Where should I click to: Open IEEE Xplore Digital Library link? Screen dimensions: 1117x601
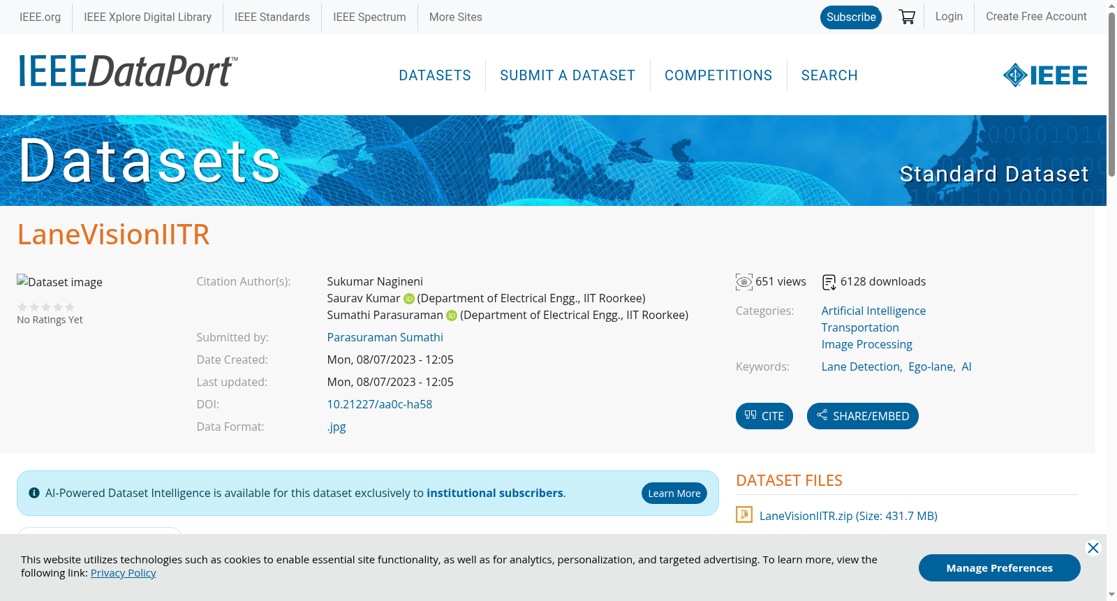pyautogui.click(x=147, y=17)
